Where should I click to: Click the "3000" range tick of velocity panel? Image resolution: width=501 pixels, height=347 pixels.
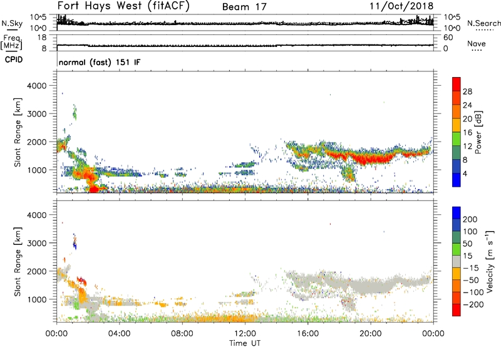(37, 243)
